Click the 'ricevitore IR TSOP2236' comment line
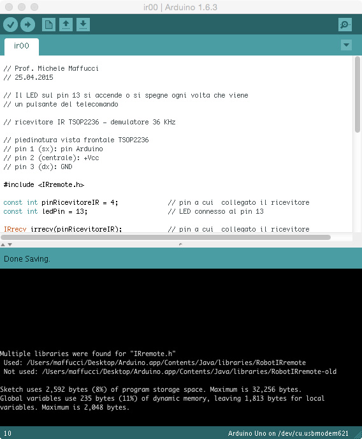The height and width of the screenshot is (439, 362). tap(89, 123)
